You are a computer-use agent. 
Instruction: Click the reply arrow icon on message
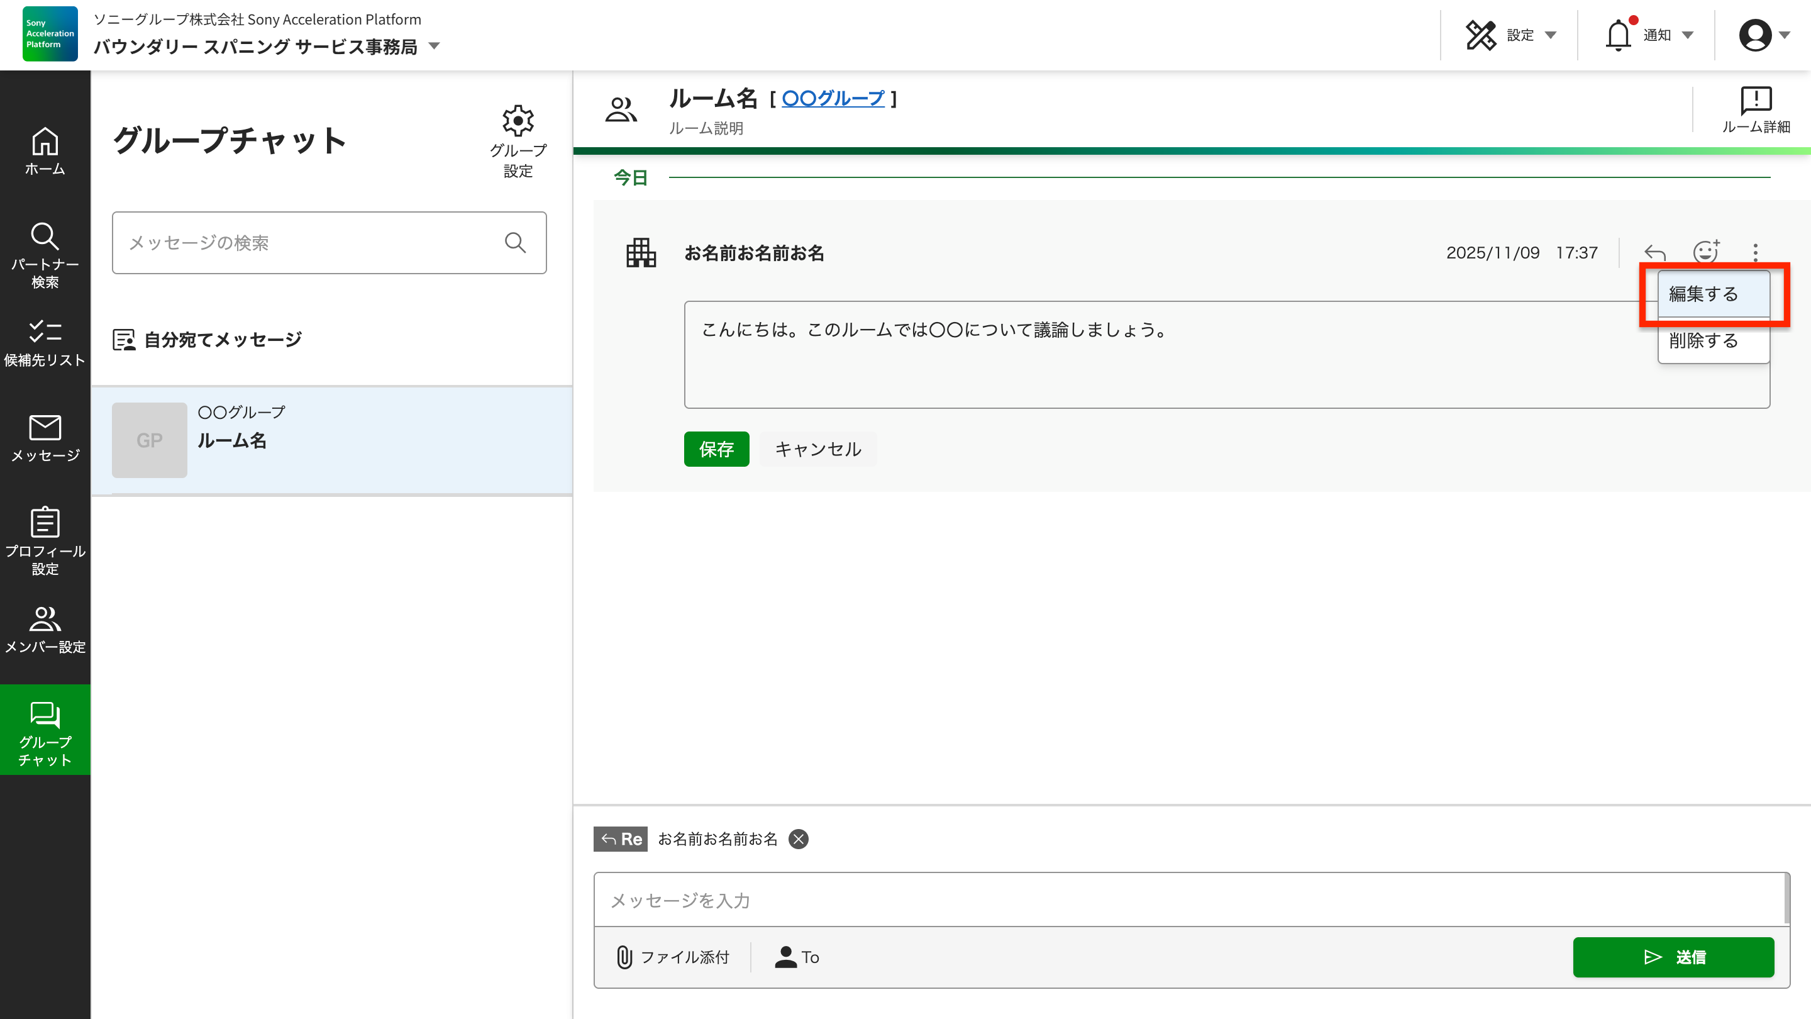(x=1655, y=252)
